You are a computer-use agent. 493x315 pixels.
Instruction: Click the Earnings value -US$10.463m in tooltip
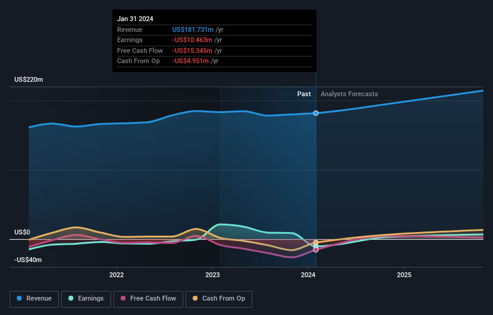coord(192,40)
